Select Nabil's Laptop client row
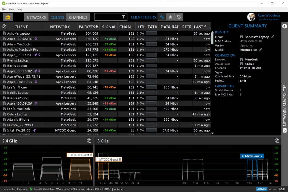The height and width of the screenshot is (192, 288). point(106,92)
